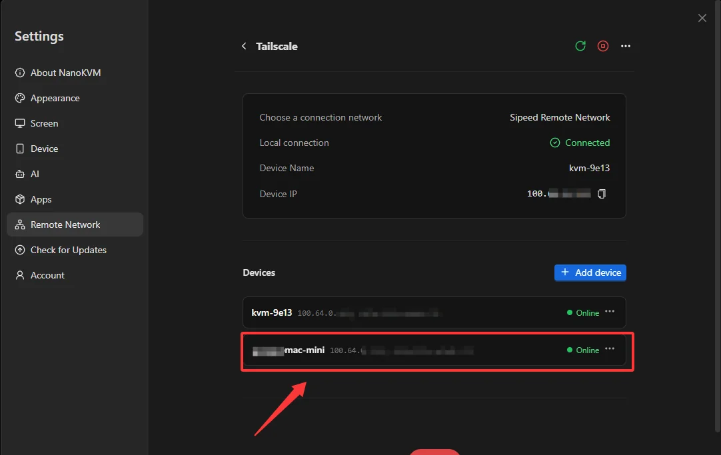Click the Device tablet icon

[x=20, y=149]
